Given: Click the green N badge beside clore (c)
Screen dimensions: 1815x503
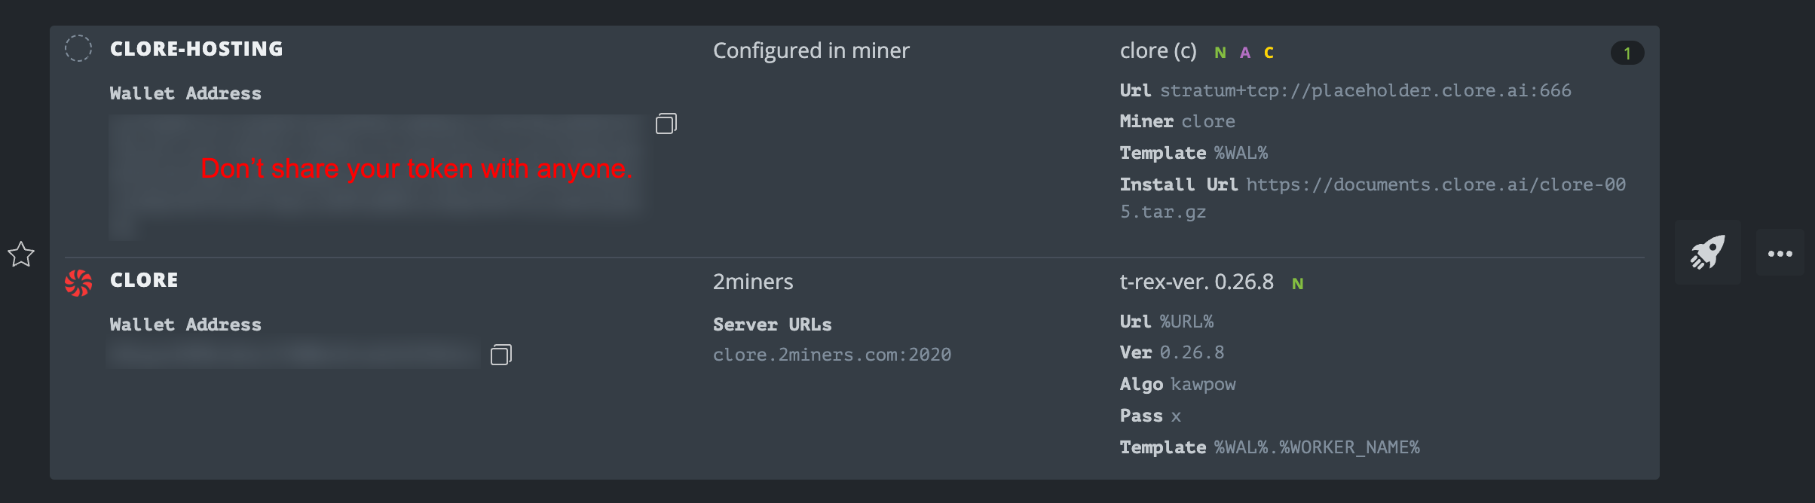Looking at the screenshot, I should coord(1220,53).
